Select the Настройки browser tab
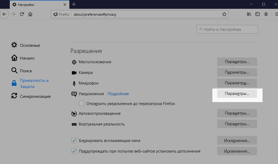This screenshot has height=164, width=278. click(x=40, y=5)
